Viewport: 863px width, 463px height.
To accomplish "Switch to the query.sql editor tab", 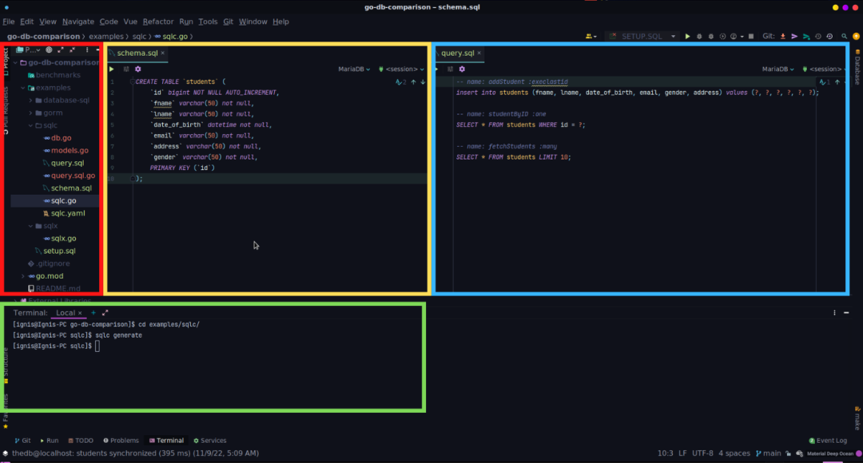I will [x=457, y=53].
